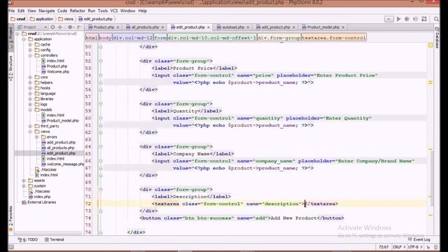The width and height of the screenshot is (448, 252).
Task: Click the yellow inspection status indicator
Action: point(430,45)
